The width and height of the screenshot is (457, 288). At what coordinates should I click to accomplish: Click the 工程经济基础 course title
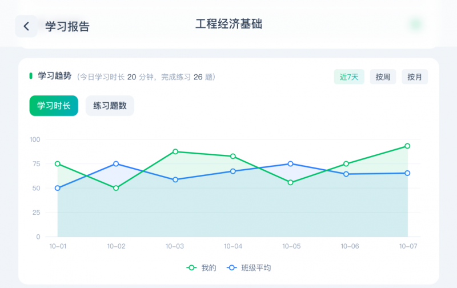coord(228,24)
